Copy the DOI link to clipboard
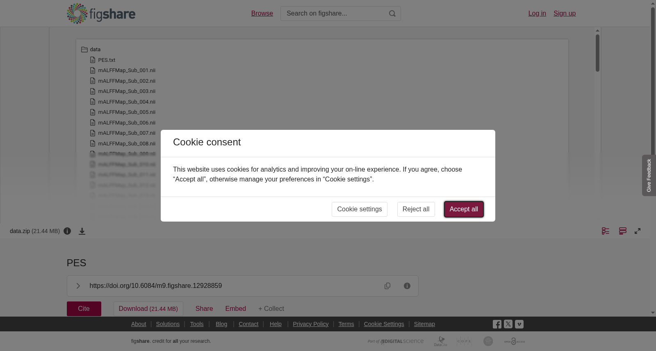Viewport: 656px width, 351px height. pos(387,286)
